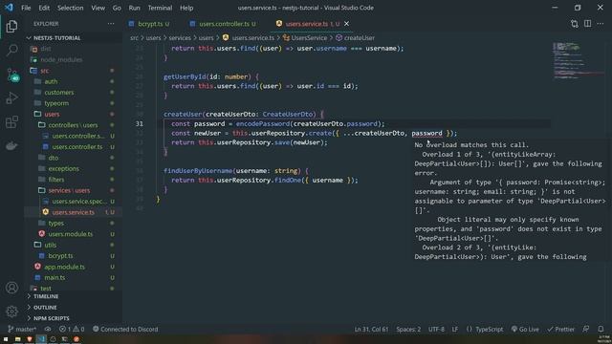
Task: Expand the auth folder
Action: 51,81
